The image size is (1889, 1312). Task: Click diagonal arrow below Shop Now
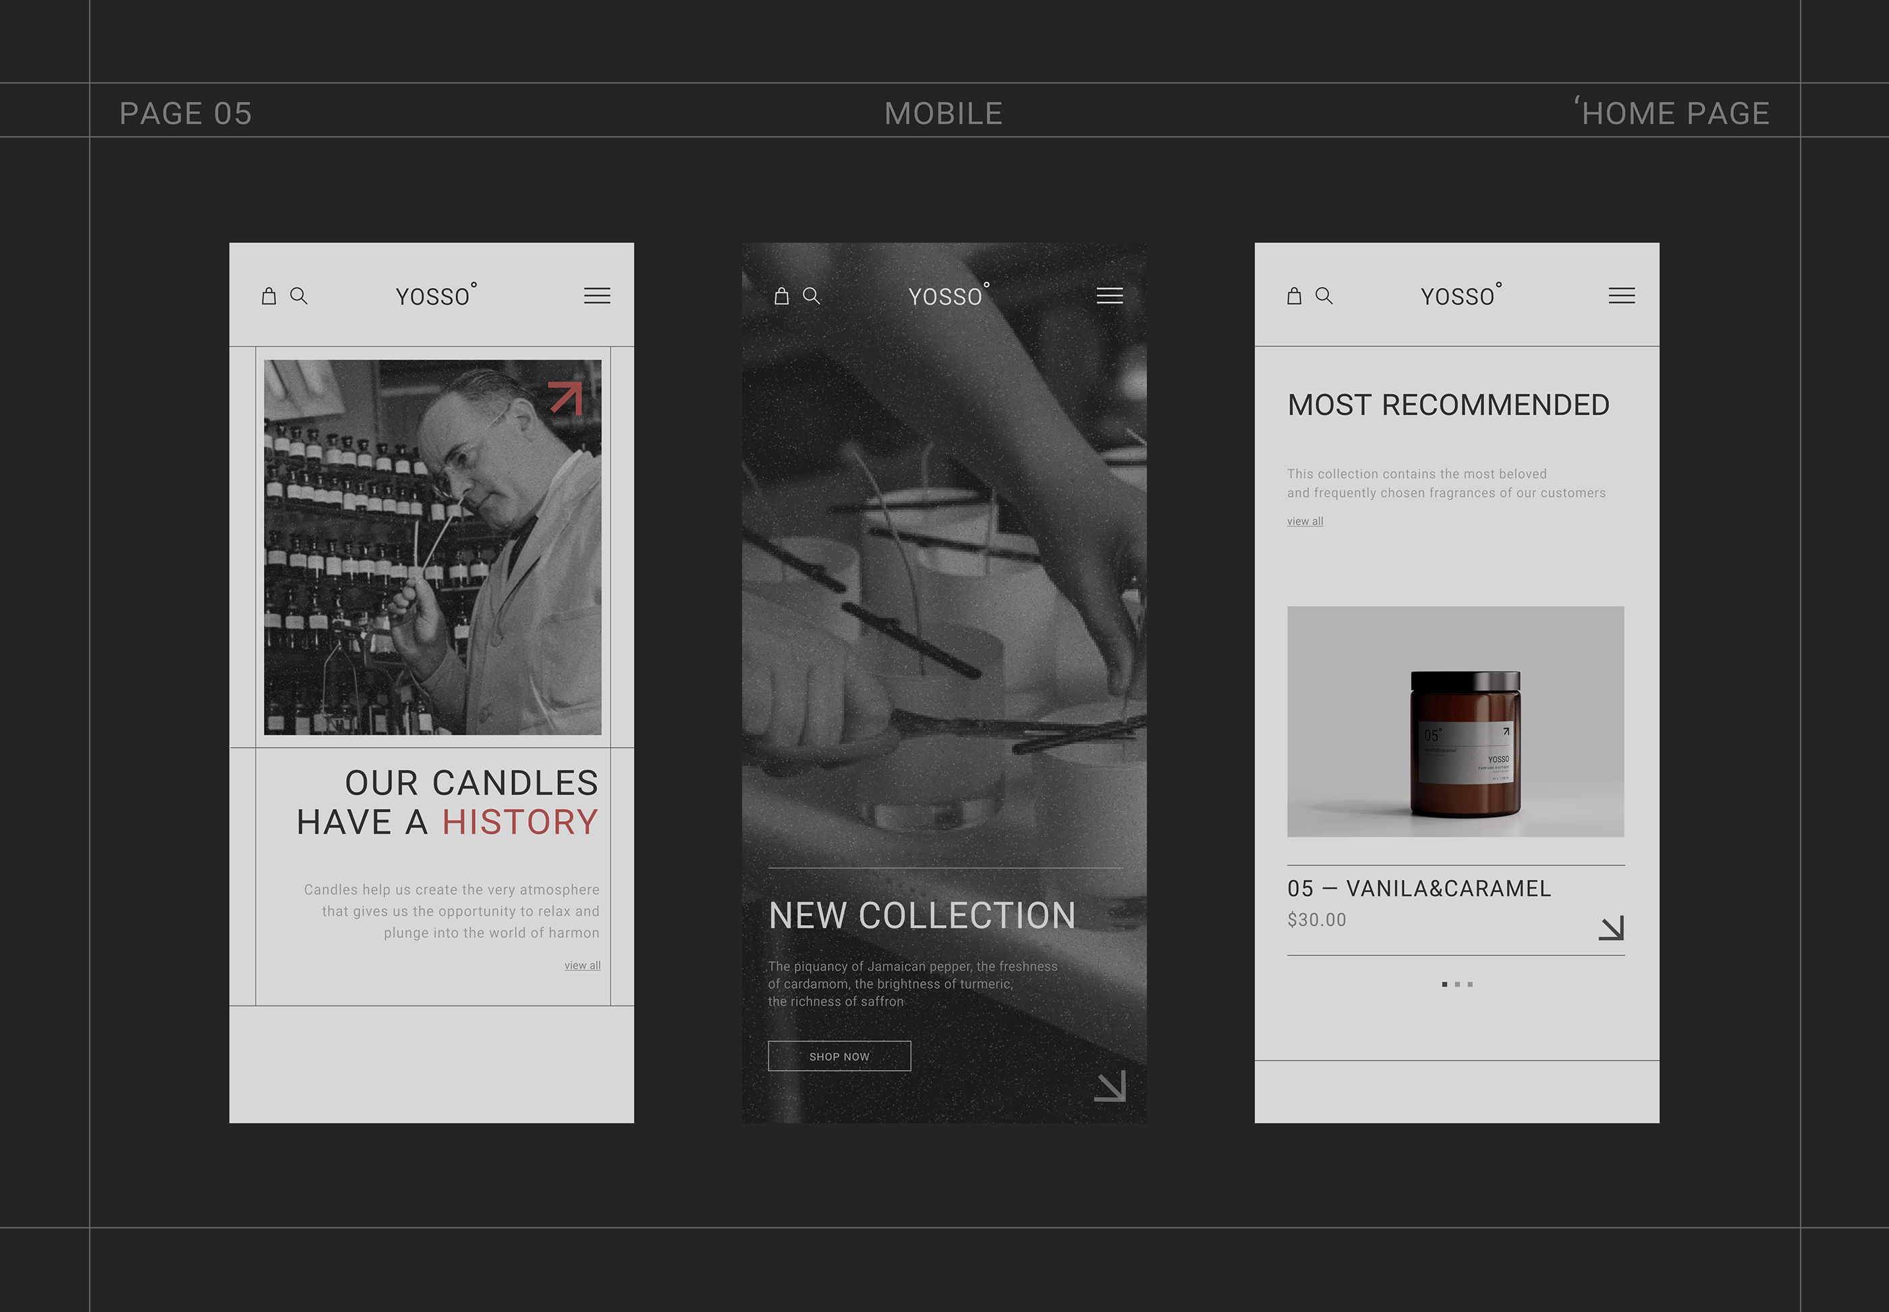click(x=1110, y=1086)
